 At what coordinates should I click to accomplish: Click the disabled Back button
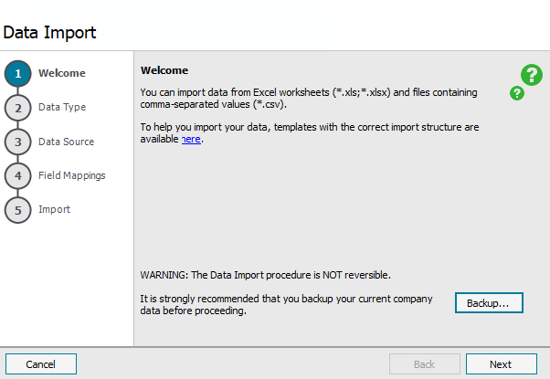tap(425, 363)
